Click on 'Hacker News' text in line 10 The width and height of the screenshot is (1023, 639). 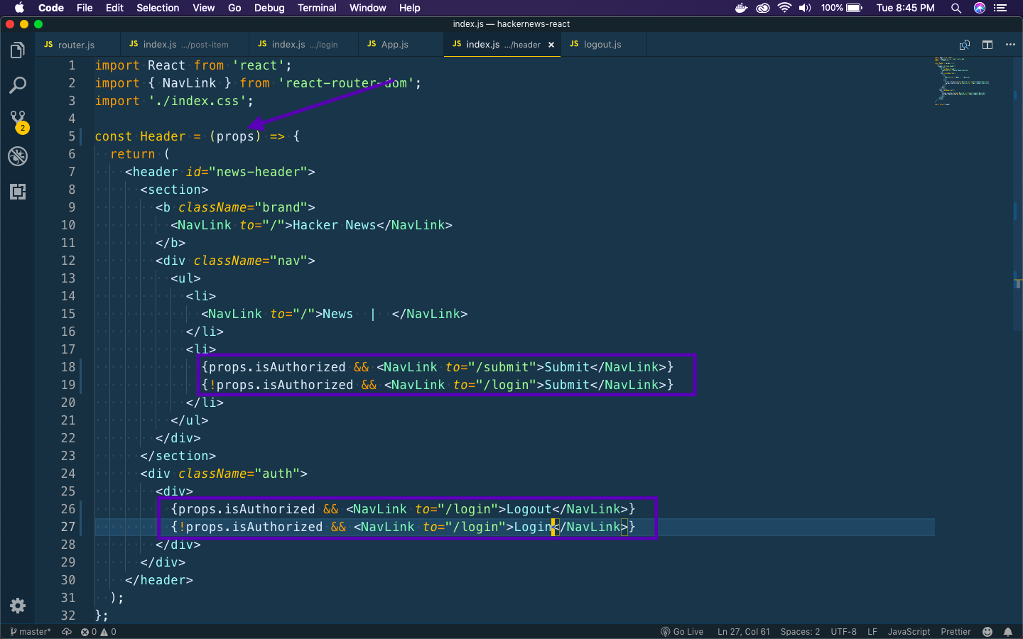coord(334,225)
